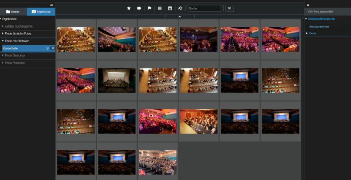Sort photos with the AZ icon
Viewport: 351px width, 180px height.
(x=180, y=8)
